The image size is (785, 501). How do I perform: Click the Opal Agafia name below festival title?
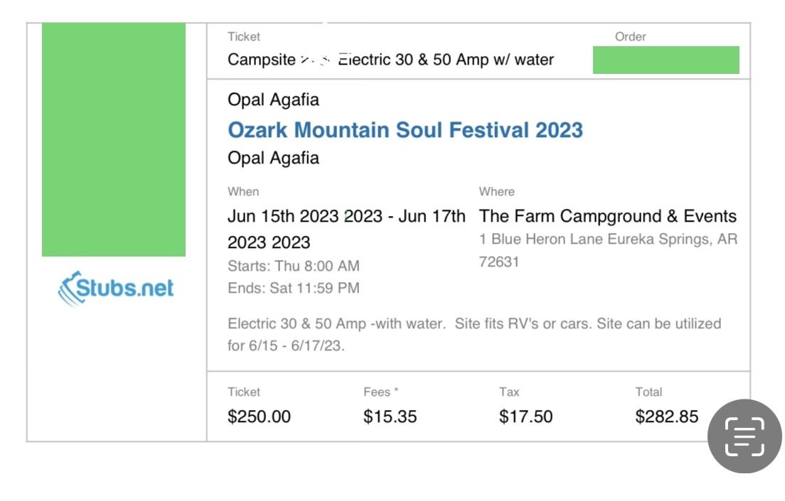(x=273, y=158)
